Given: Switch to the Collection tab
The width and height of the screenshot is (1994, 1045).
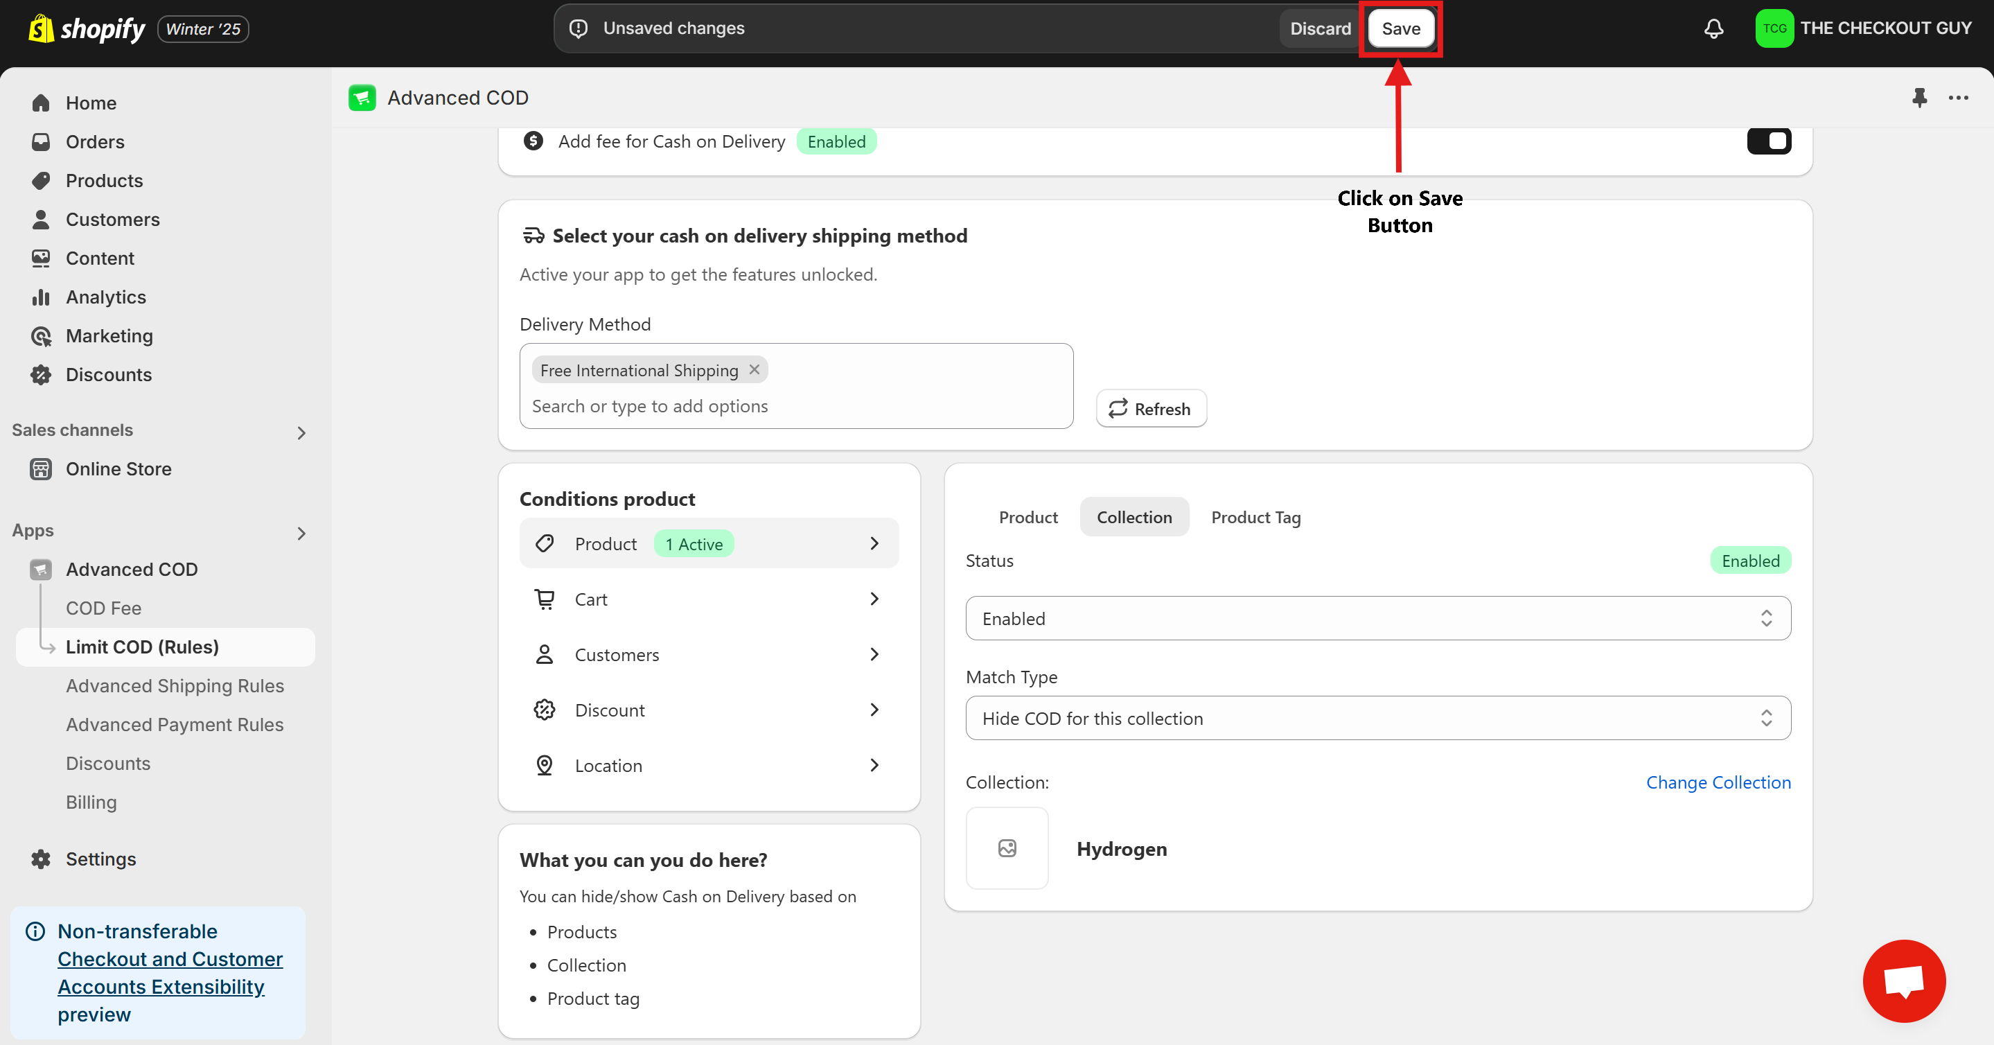Looking at the screenshot, I should coord(1134,517).
